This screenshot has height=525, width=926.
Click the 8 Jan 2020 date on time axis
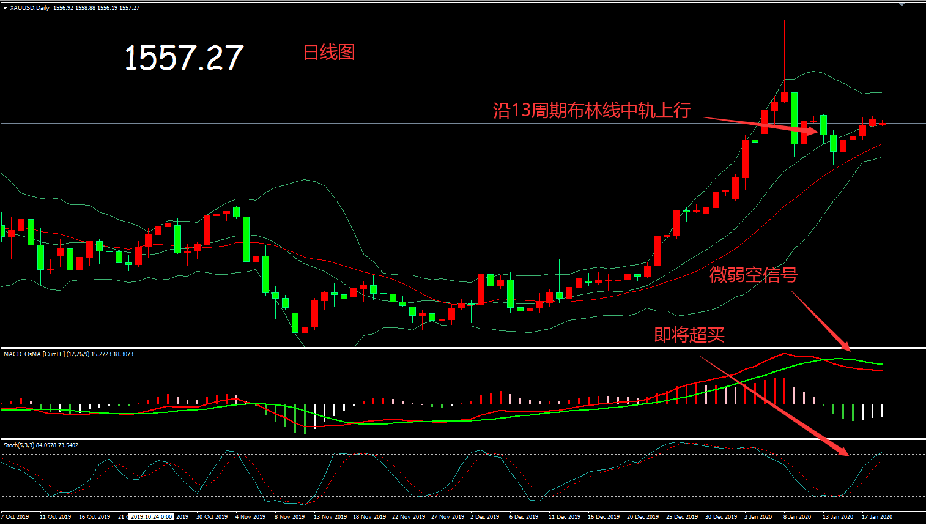tap(798, 517)
